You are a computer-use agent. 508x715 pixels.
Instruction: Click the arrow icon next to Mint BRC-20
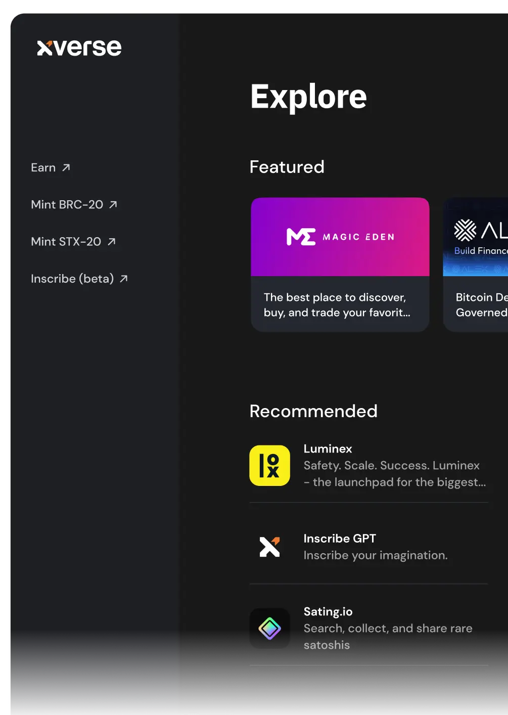[113, 204]
